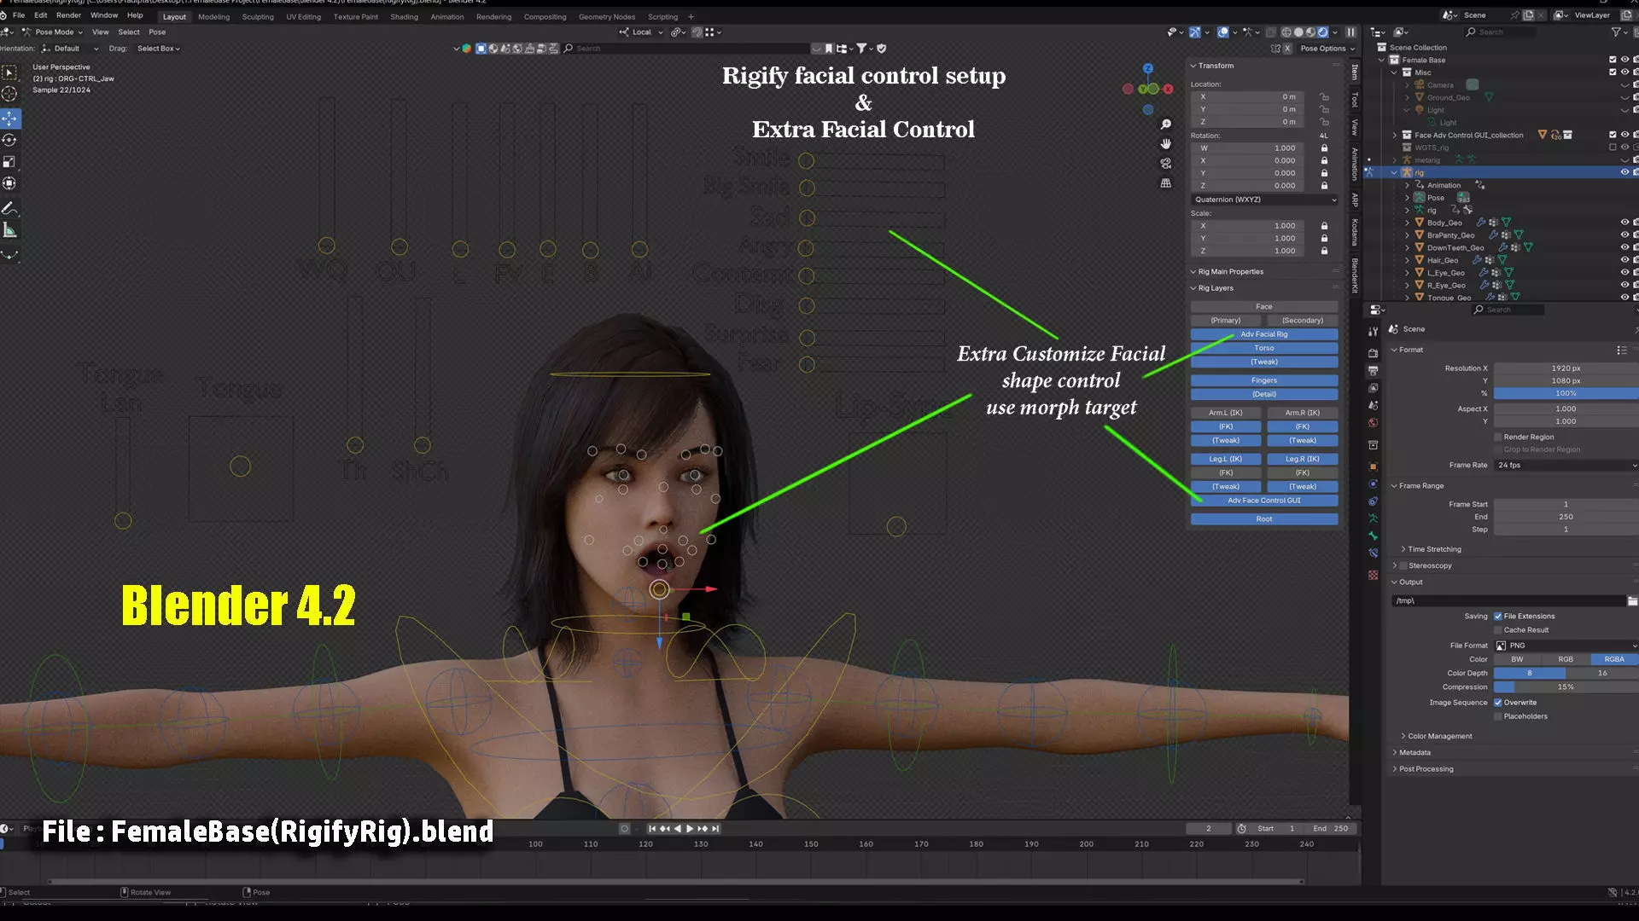Open the outliner filter funnel icon
Image resolution: width=1639 pixels, height=921 pixels.
pyautogui.click(x=1617, y=32)
